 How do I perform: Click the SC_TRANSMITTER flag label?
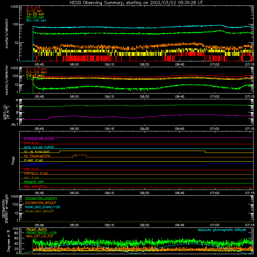37,156
